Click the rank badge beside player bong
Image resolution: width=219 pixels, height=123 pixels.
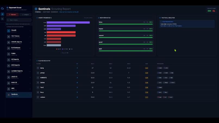[38, 68]
